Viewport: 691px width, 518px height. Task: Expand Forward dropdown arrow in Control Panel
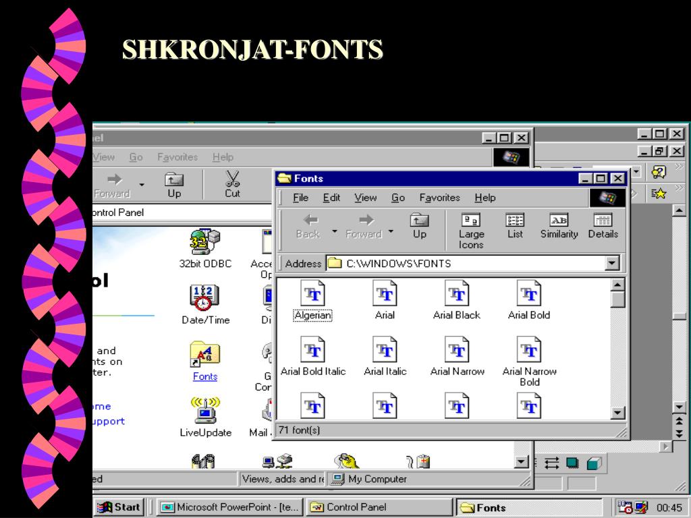coord(142,185)
